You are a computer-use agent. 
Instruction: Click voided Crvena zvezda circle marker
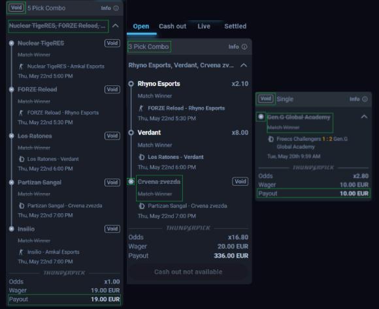tap(131, 181)
